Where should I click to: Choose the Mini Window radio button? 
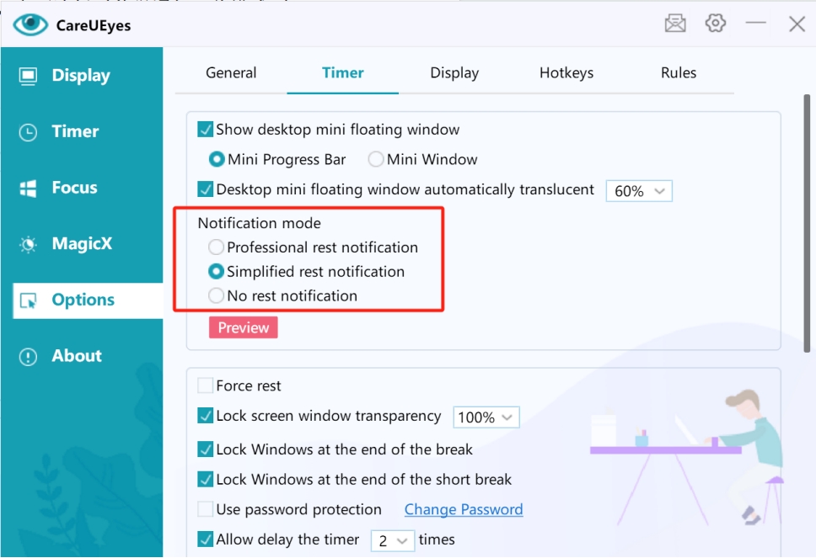pos(376,160)
